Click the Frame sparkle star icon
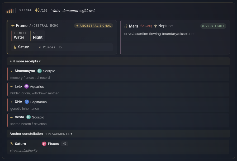 point(13,26)
